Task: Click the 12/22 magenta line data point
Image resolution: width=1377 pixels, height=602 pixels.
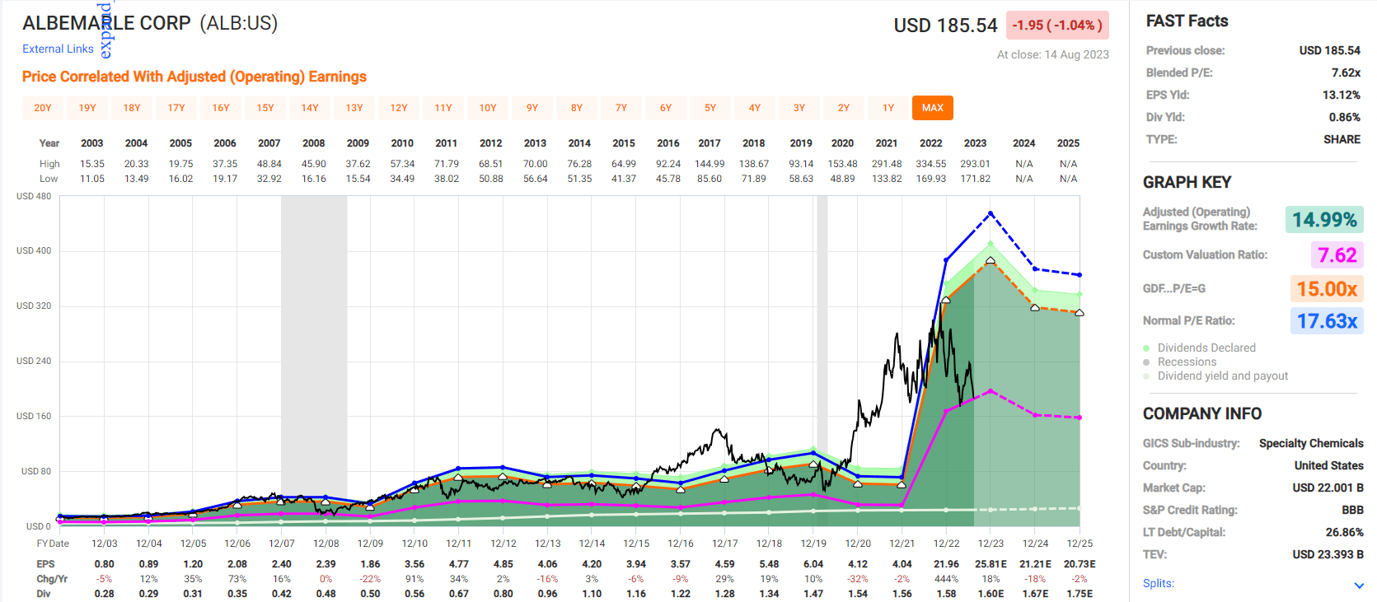Action: [x=946, y=411]
